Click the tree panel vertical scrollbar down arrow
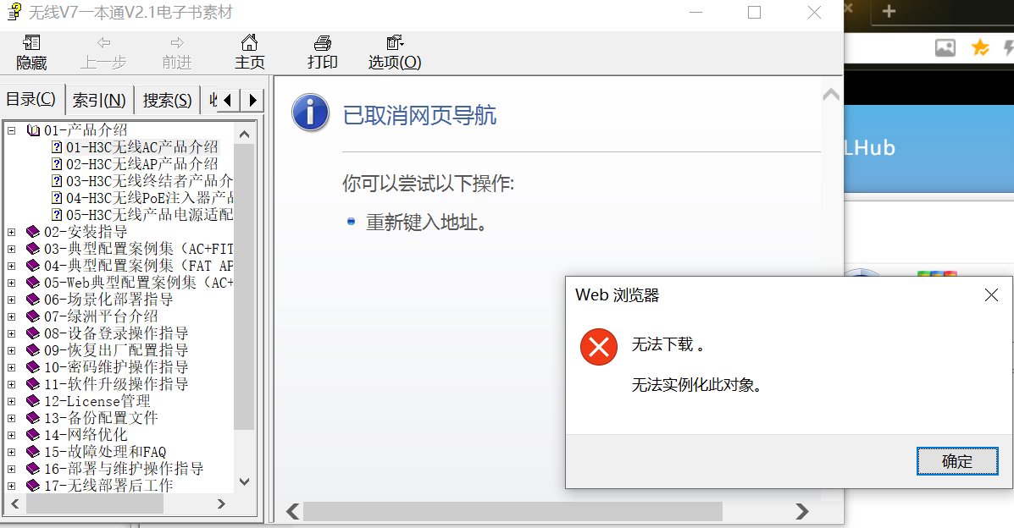This screenshot has height=528, width=1014. (244, 481)
